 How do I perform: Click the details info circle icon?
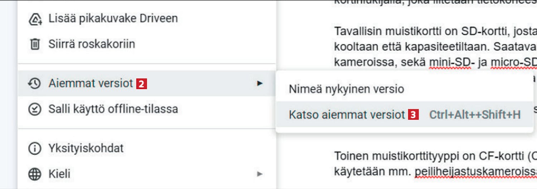click(35, 148)
